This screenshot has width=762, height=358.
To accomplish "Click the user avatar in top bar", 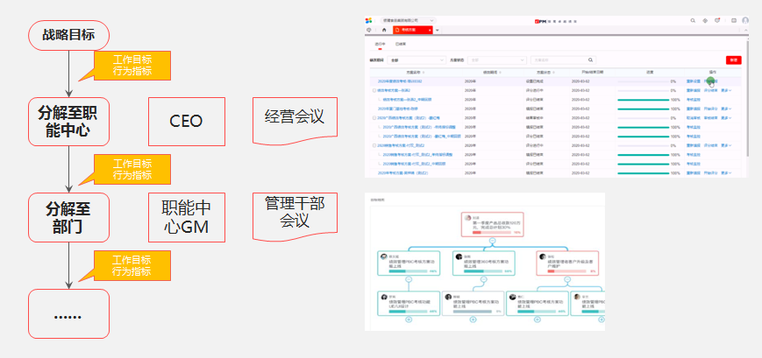I will click(x=745, y=20).
